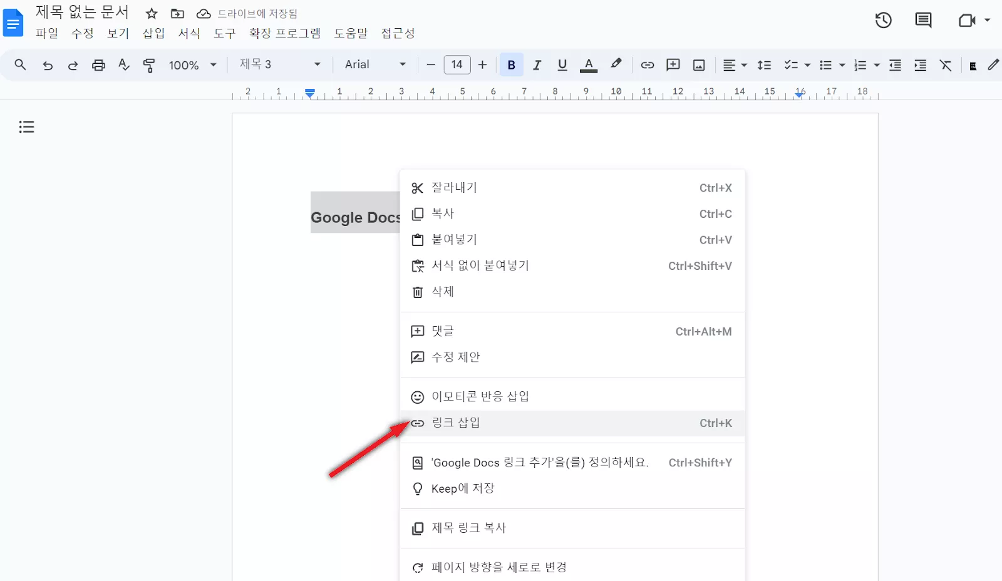Open the 접근성 menu
Image resolution: width=1002 pixels, height=581 pixels.
[398, 33]
